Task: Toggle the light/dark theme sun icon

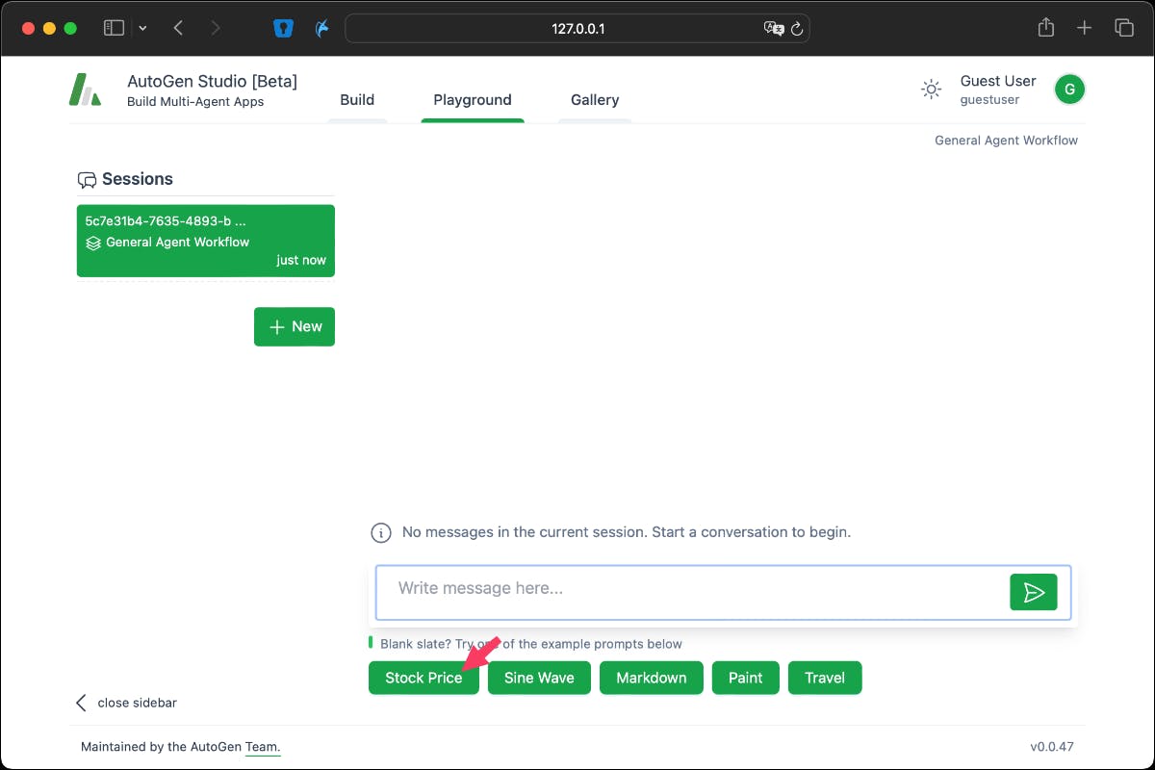Action: tap(931, 90)
